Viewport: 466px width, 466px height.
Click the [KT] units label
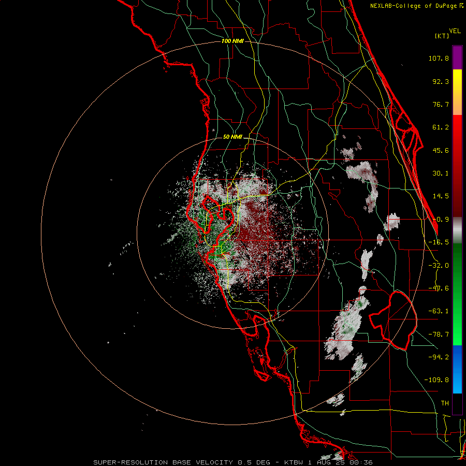pos(442,36)
